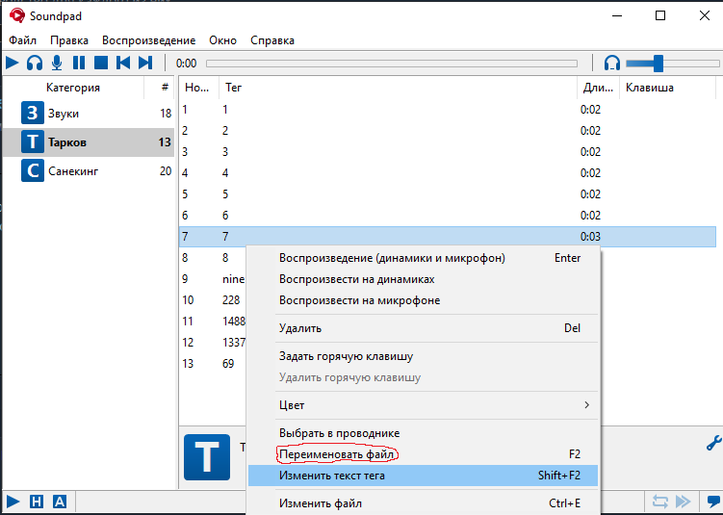
Task: Choose Воспроизвести на динамиках
Action: tap(423, 279)
